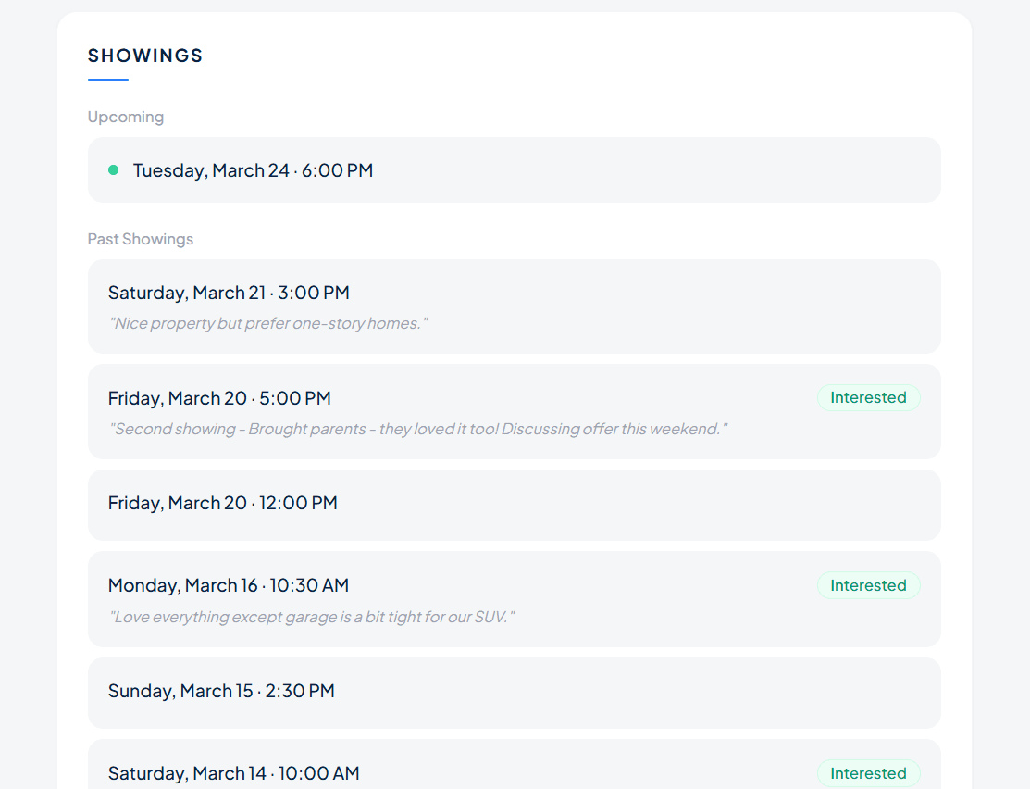Click the green status dot for the upcoming showing

(114, 170)
